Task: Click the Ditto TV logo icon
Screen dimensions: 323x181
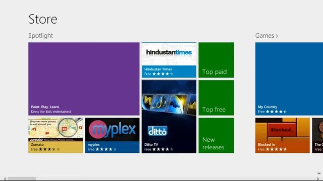Action: tap(157, 131)
